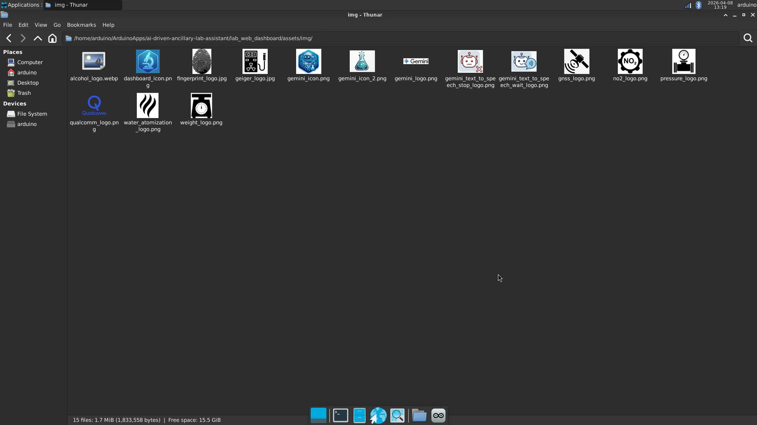Open the search magnifier in Thunar toolbar

tap(748, 38)
